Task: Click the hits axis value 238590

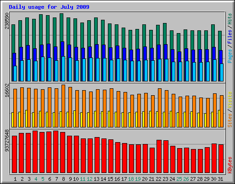Action: coord(7,21)
